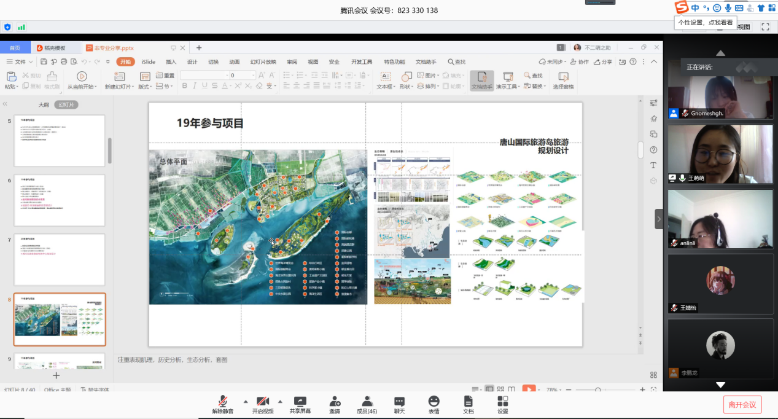Open the 幻灯片放映 ribbon tab
Viewport: 778px width, 419px height.
(263, 61)
